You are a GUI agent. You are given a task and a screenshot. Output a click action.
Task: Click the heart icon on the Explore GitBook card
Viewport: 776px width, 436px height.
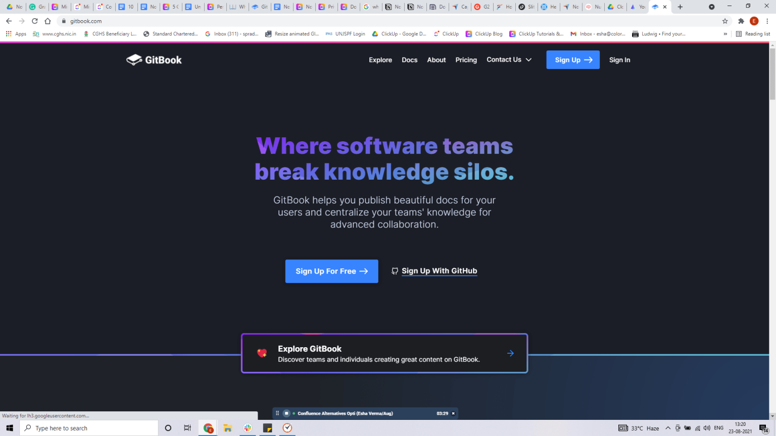point(262,353)
